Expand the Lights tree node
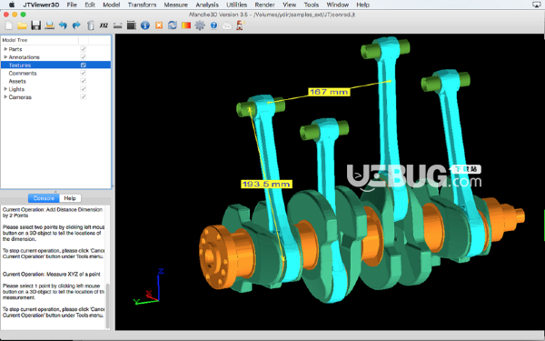Screen dimensions: 545x341 click(x=5, y=89)
